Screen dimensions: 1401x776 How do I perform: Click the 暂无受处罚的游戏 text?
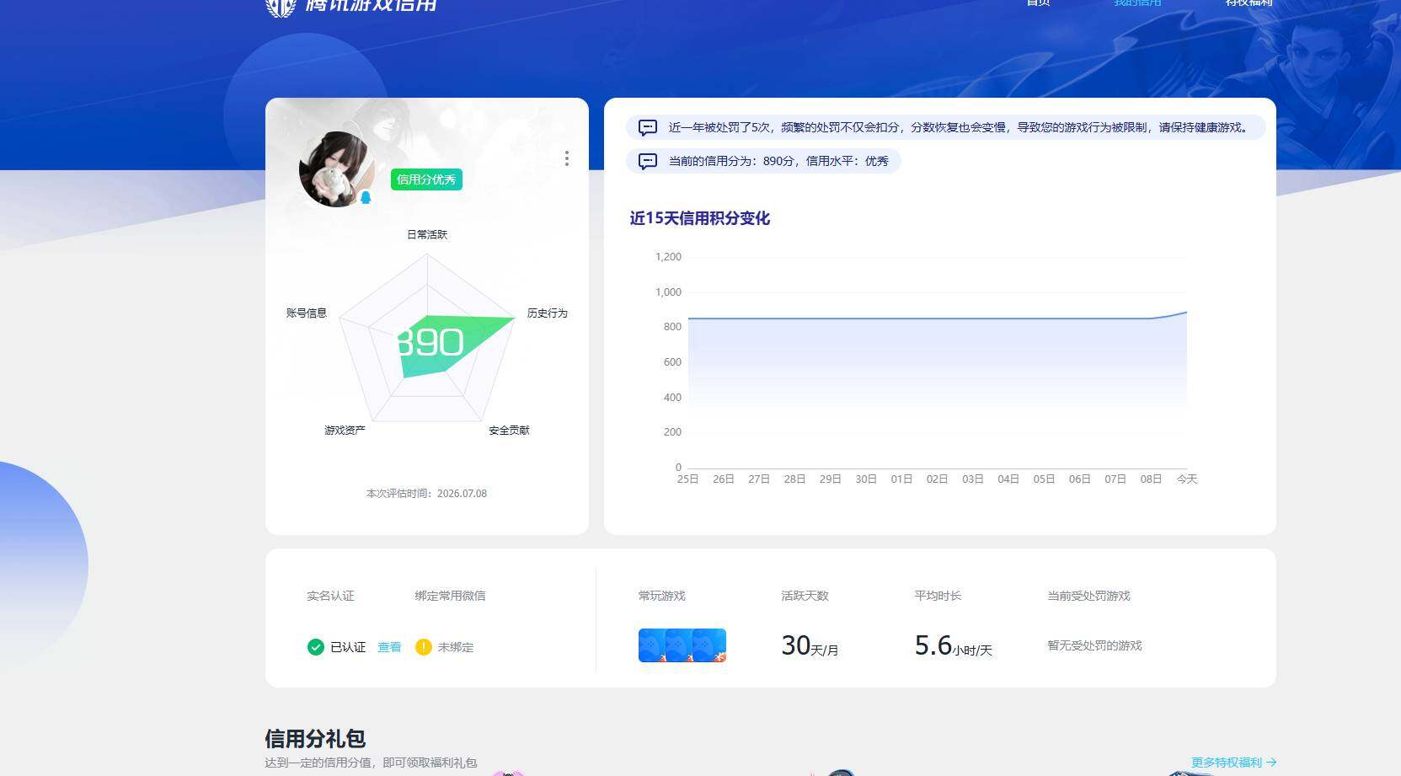(1095, 645)
